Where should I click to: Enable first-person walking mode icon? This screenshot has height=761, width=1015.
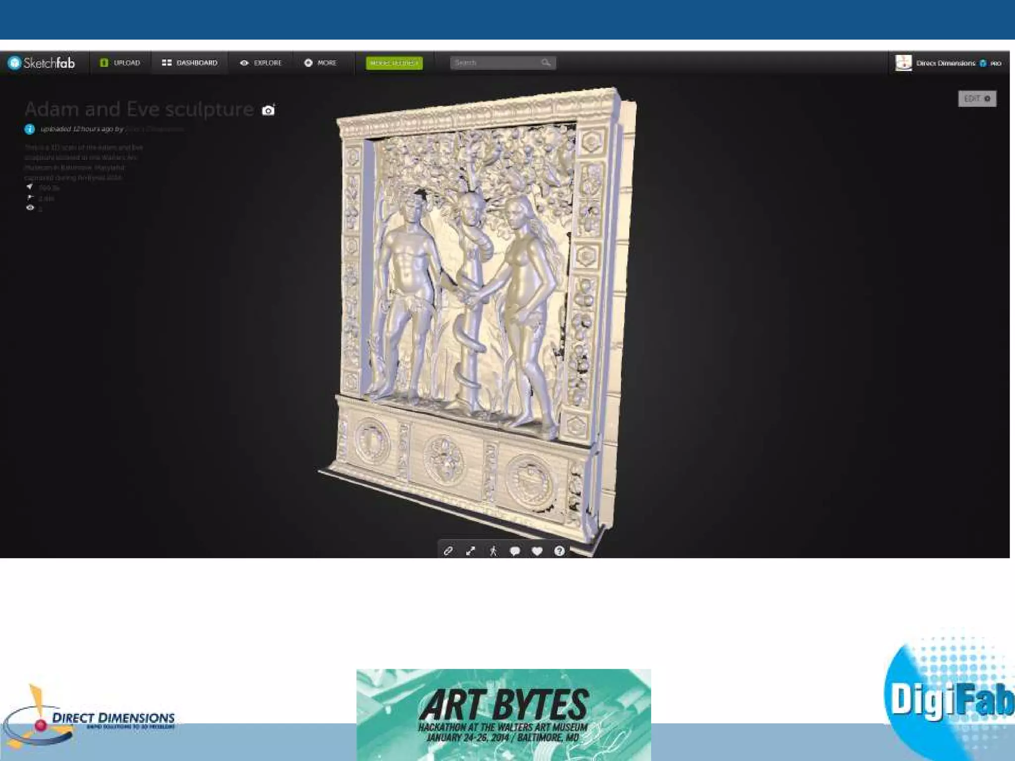click(493, 550)
